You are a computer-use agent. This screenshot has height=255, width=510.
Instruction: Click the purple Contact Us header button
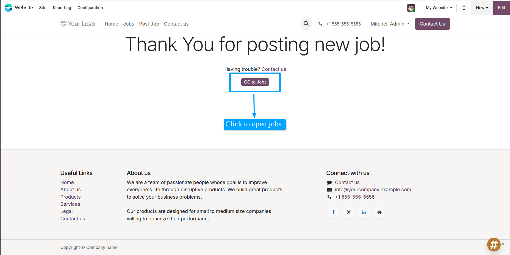pos(432,24)
